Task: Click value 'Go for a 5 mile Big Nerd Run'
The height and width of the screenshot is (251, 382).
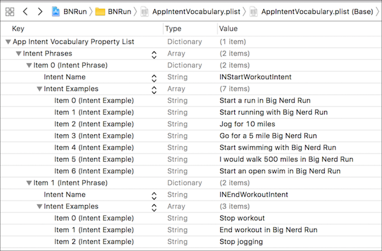Action: tap(268, 136)
